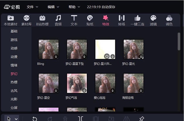
Task: Select the 光影 effects category
Action: [x=14, y=99]
